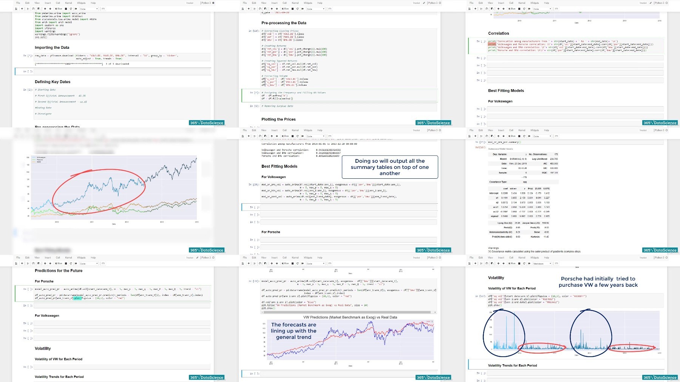Open the cell-type dropdown in the Correlation notebook
This screenshot has height=382, width=680.
tap(542, 9)
